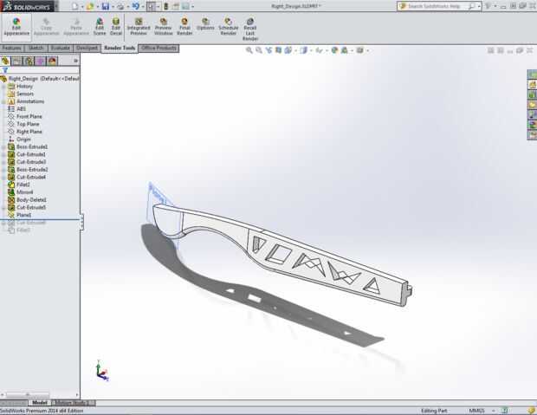
Task: Open the Help dropdown arrow
Action: click(x=495, y=6)
